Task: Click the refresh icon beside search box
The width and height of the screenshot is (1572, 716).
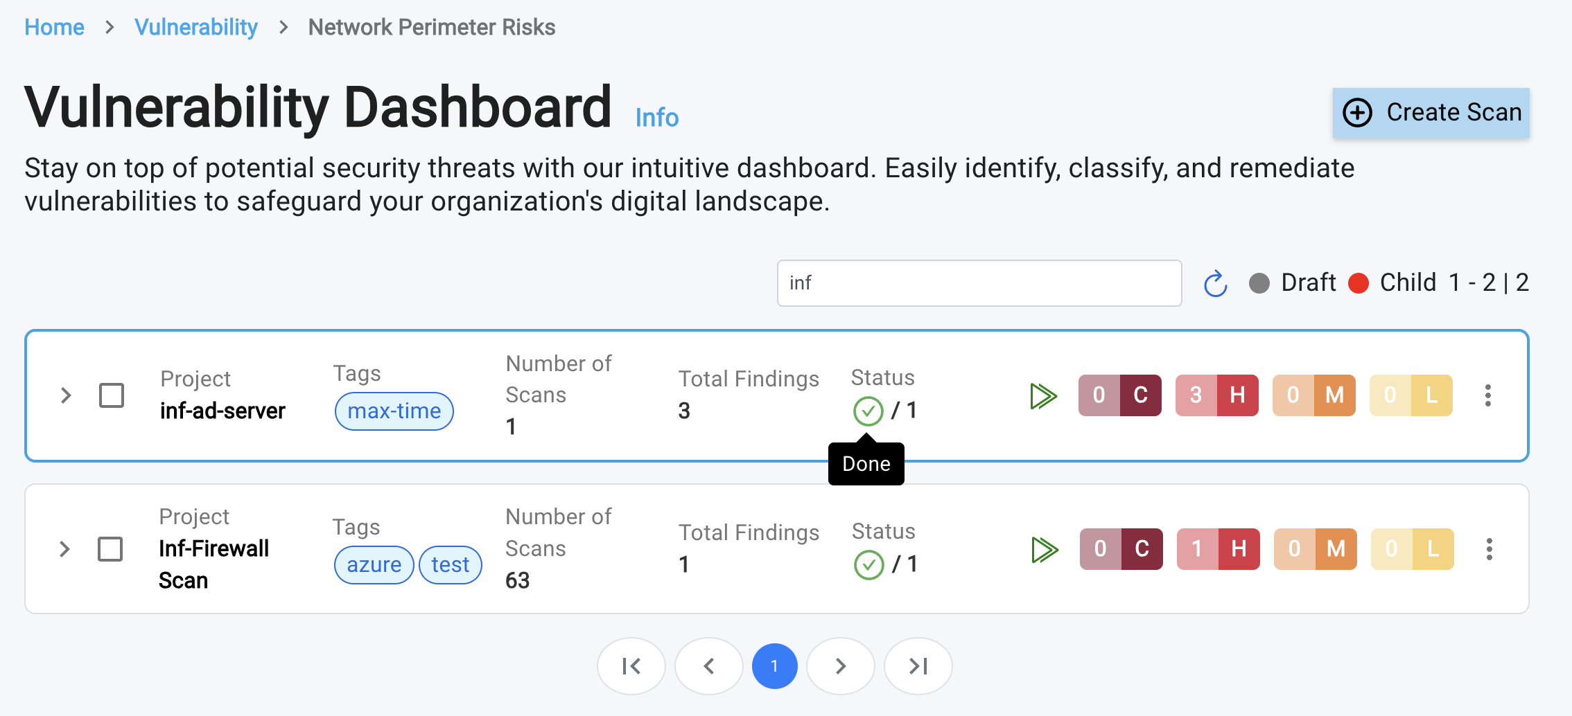Action: coord(1215,283)
